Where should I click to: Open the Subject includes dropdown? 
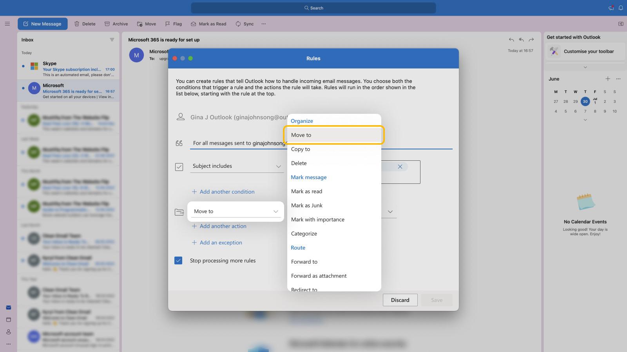[278, 166]
